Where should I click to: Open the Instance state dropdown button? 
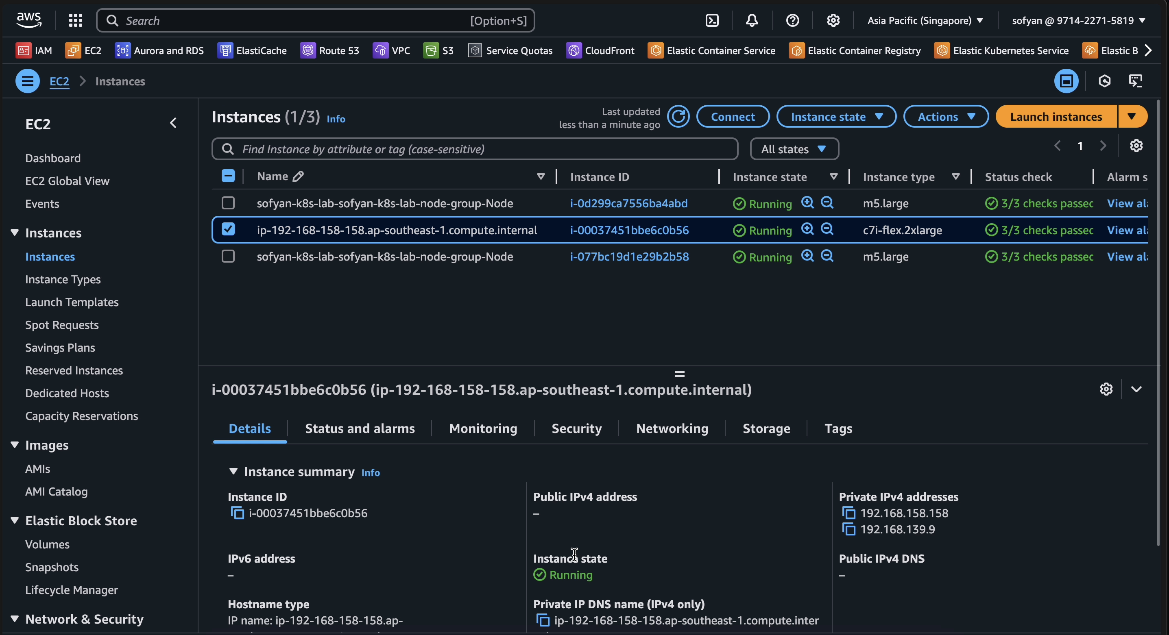836,117
